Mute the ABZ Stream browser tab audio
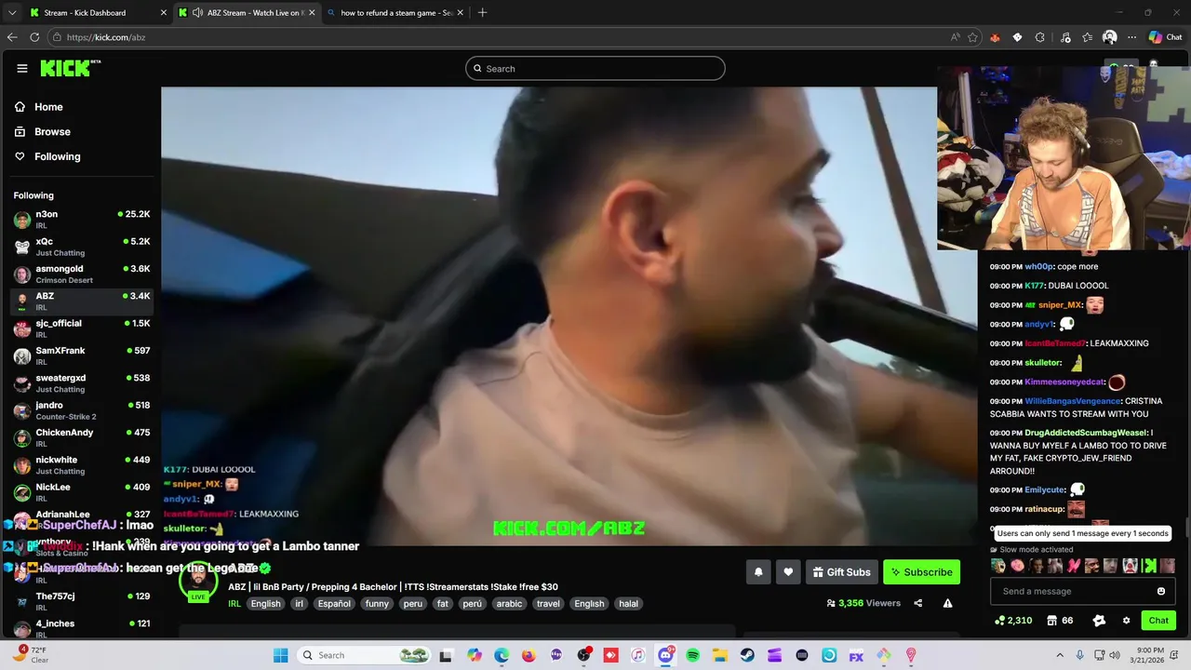The height and width of the screenshot is (670, 1191). [198, 13]
